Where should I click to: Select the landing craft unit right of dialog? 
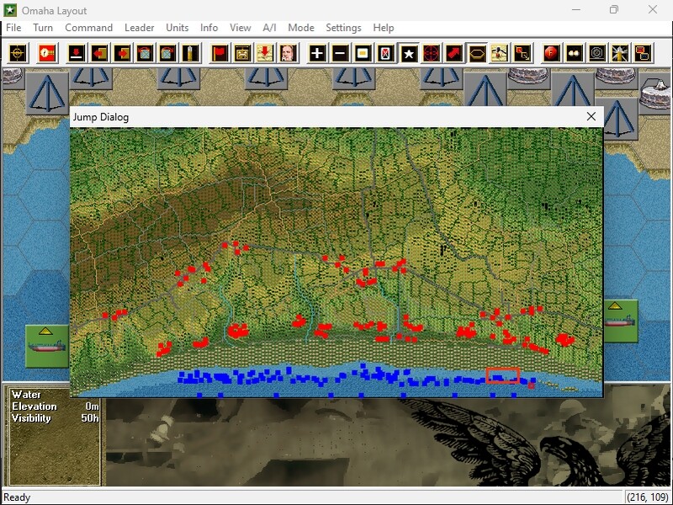tap(620, 322)
